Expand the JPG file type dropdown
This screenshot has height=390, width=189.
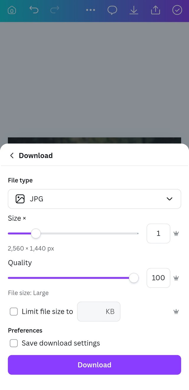click(x=94, y=199)
